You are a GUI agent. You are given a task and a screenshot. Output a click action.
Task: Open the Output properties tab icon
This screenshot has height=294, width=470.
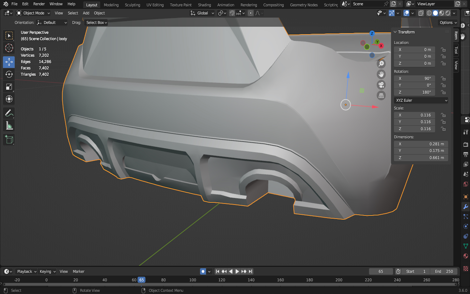466,154
